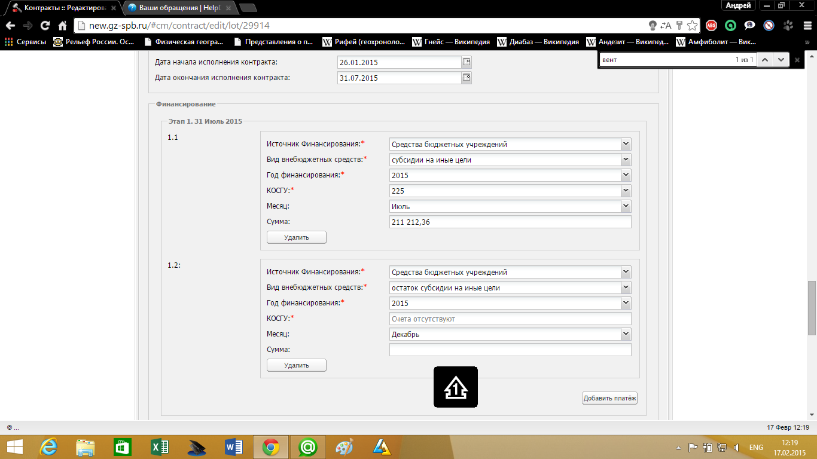Image resolution: width=817 pixels, height=459 pixels.
Task: Reload the current page
Action: [x=45, y=26]
